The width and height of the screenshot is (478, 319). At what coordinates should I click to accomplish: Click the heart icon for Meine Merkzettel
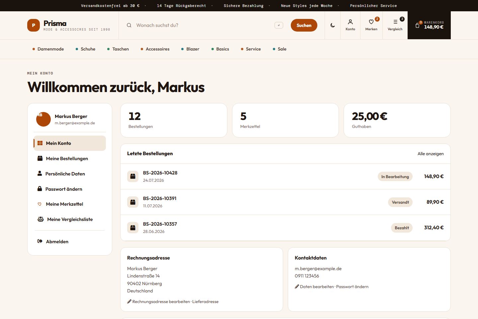coord(40,204)
